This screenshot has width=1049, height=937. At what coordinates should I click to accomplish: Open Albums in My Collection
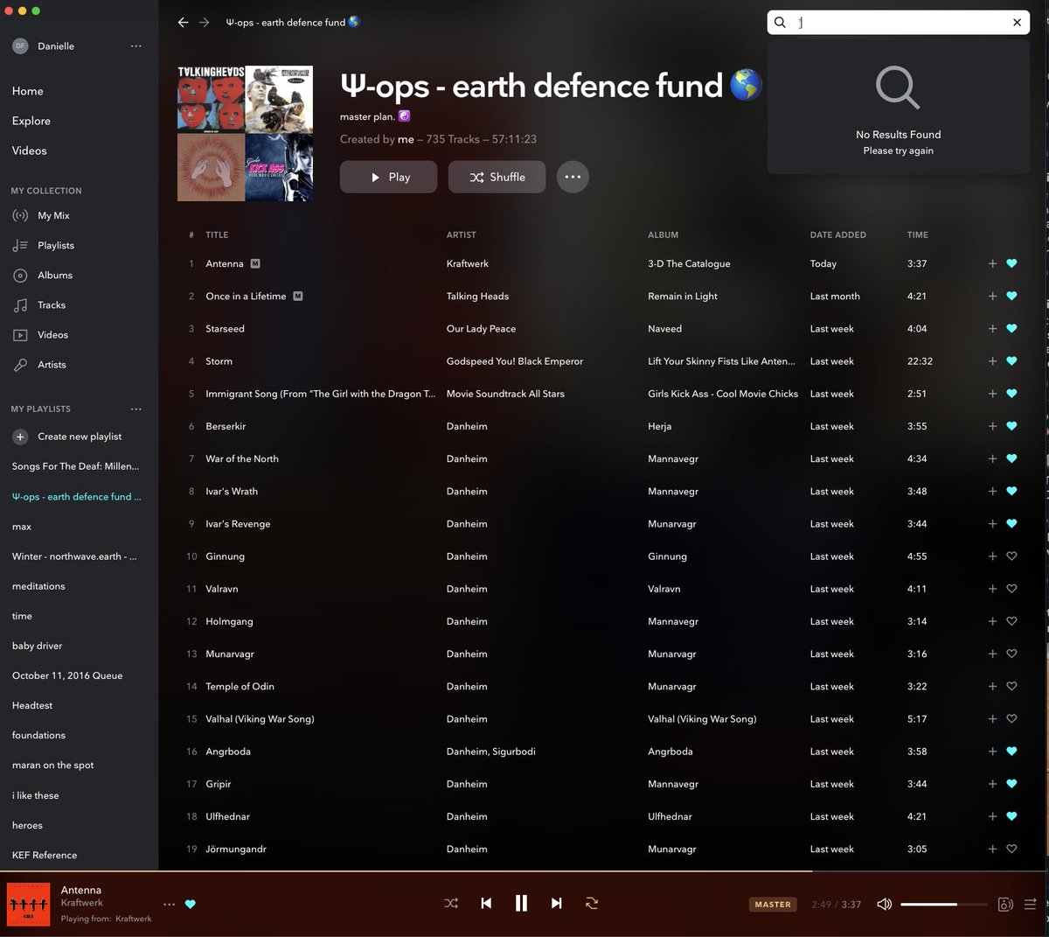(x=55, y=275)
